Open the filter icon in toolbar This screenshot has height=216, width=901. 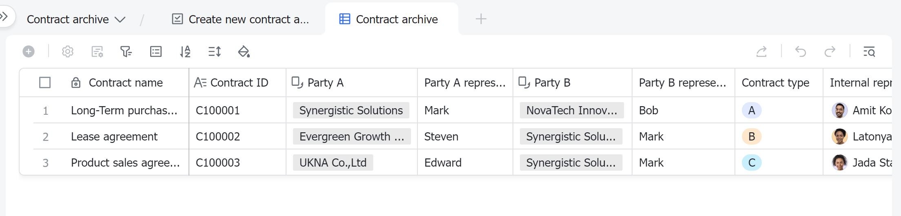pos(126,51)
